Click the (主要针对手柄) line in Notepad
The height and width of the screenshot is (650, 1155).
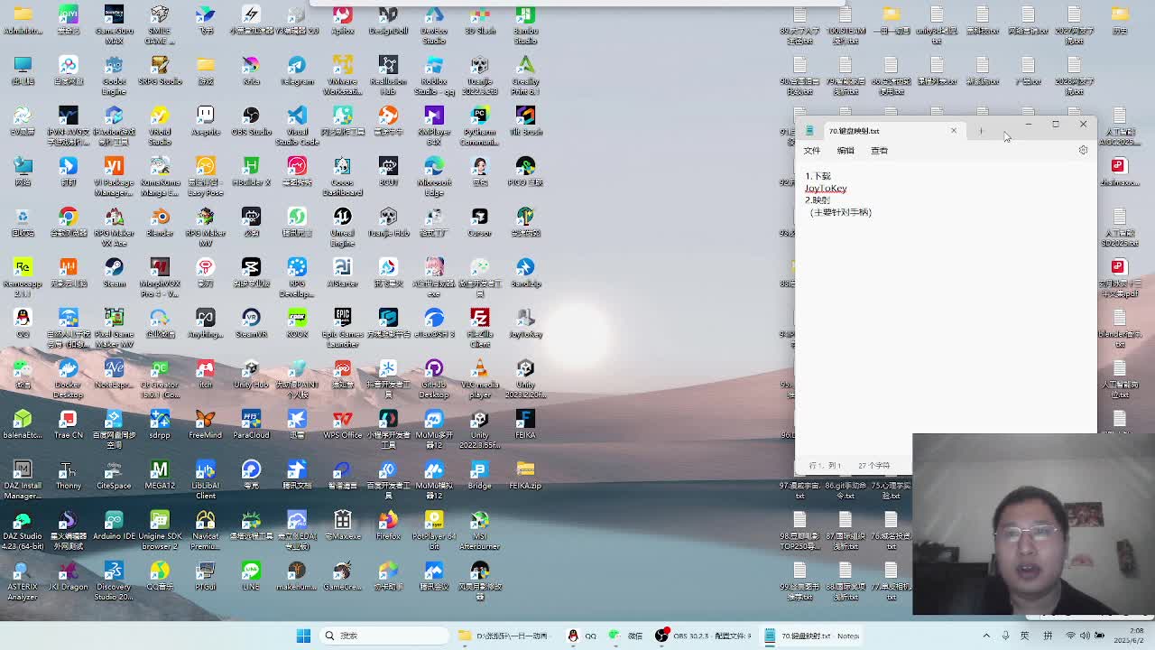pos(840,212)
